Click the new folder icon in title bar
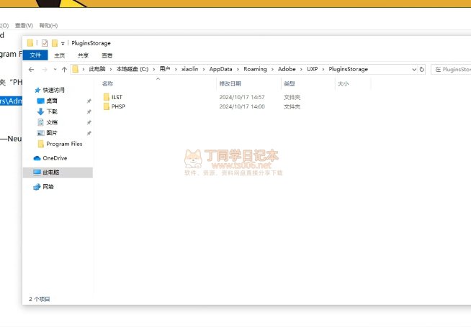Screen dimensions: 471x327 (54, 43)
